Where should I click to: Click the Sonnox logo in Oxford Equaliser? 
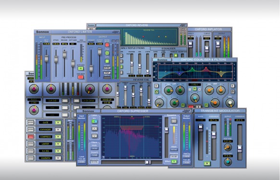162,60
